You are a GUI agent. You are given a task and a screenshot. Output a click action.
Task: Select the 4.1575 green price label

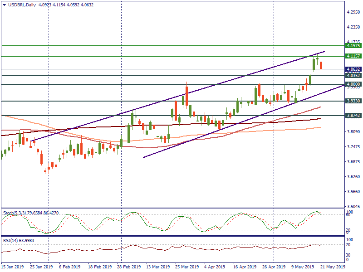pos(353,46)
